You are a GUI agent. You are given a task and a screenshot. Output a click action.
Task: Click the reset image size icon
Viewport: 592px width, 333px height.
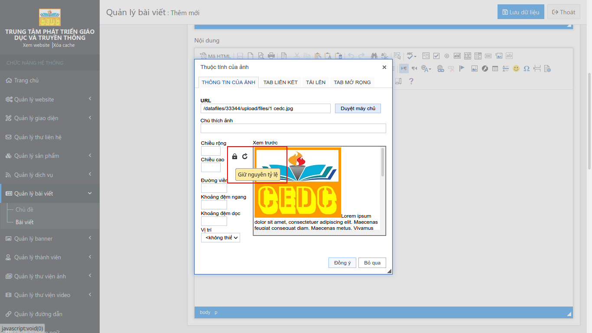click(245, 157)
